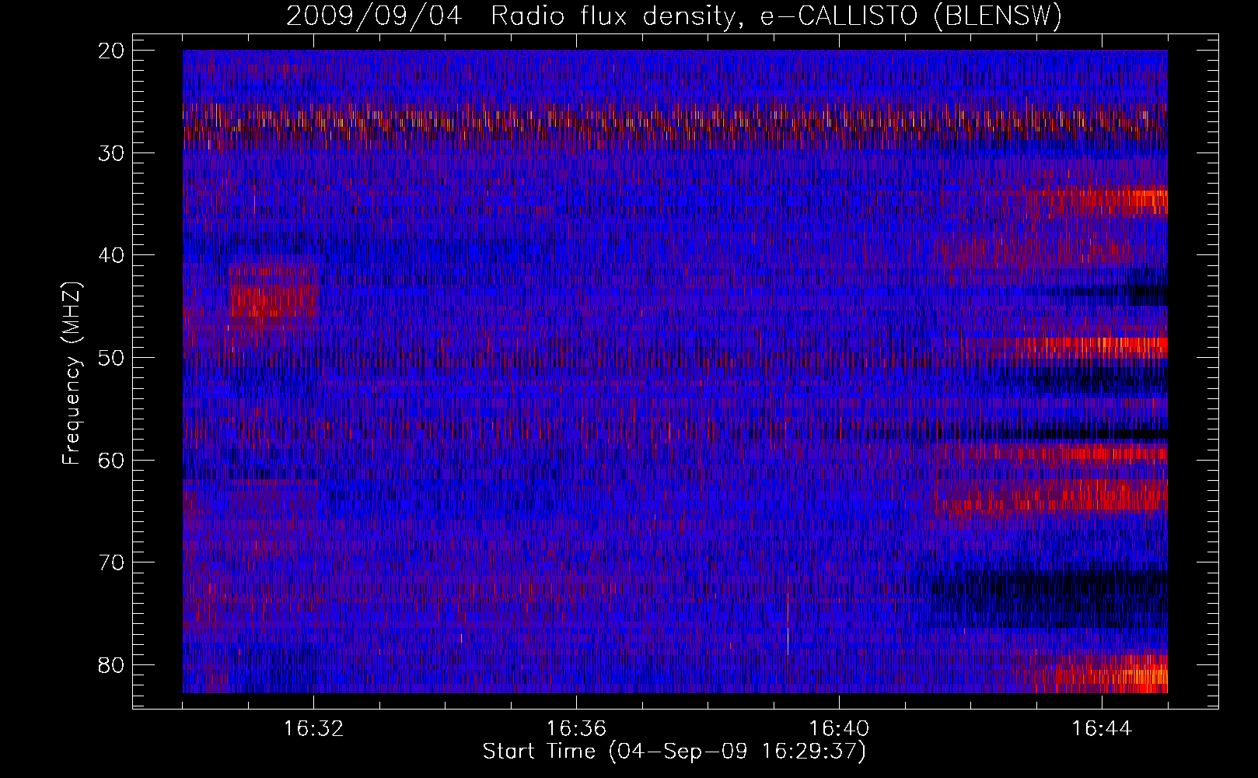Click the 50 MHz frequency tick label

coord(112,358)
